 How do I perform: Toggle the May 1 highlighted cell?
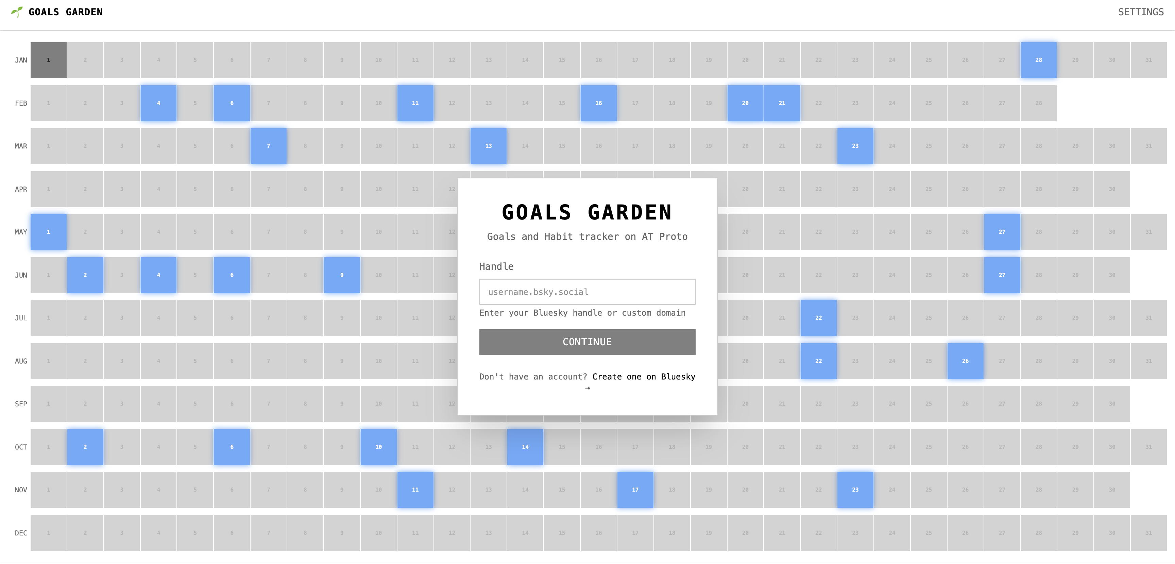point(48,232)
